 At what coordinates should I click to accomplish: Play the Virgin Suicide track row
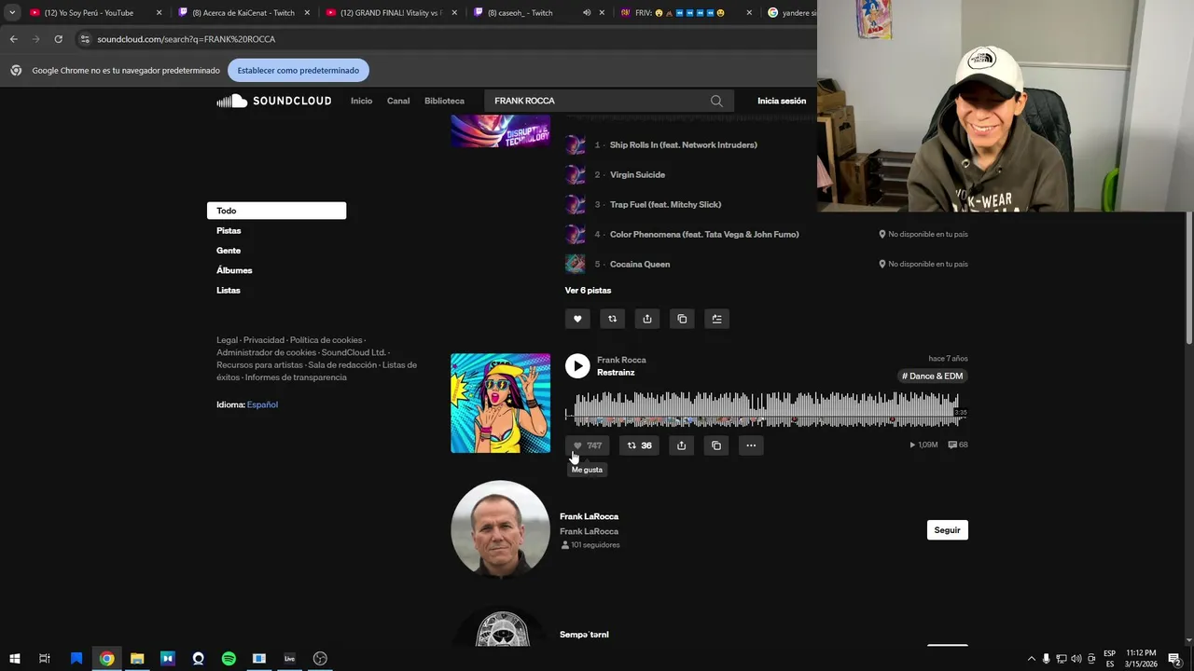[637, 174]
